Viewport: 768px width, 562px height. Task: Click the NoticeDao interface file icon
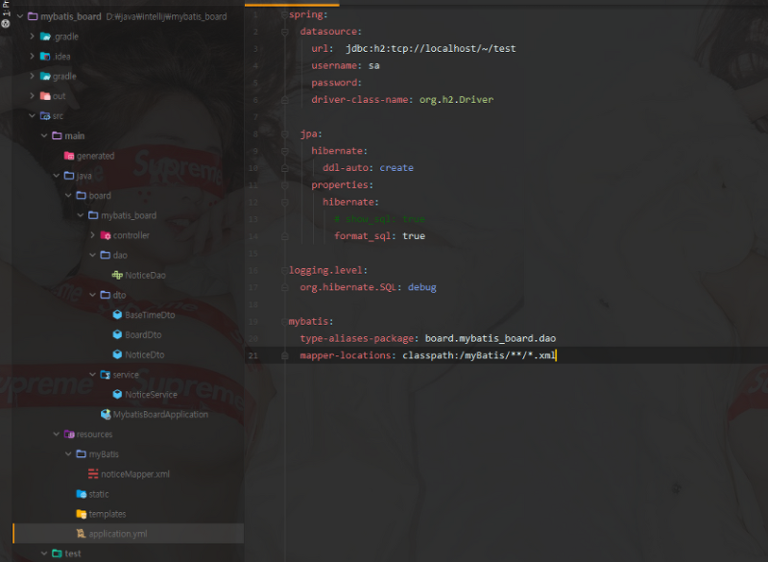(x=117, y=276)
